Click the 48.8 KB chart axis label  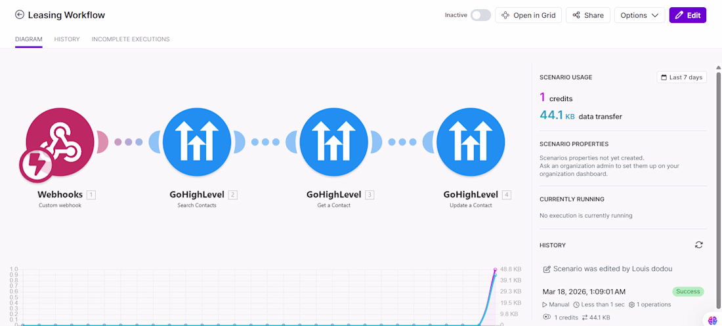pos(511,269)
